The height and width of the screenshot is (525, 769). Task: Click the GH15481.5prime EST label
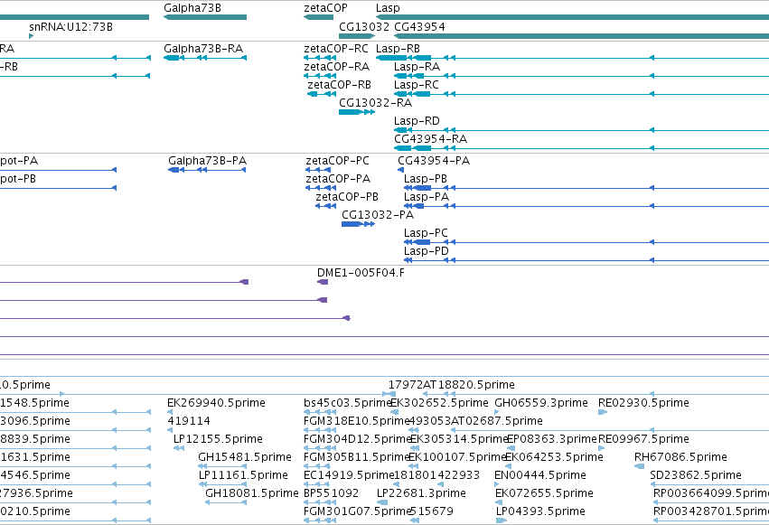pos(245,457)
